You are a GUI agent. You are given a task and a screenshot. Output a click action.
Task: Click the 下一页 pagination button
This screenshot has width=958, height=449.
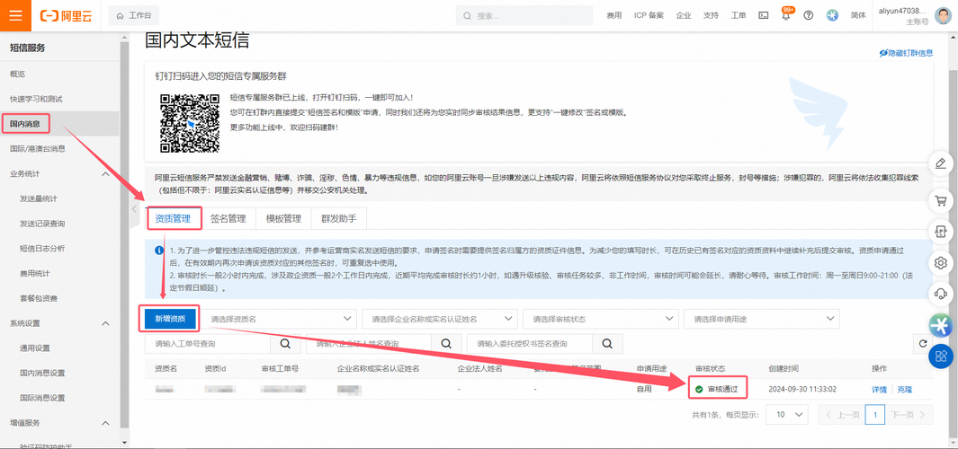pyautogui.click(x=909, y=414)
